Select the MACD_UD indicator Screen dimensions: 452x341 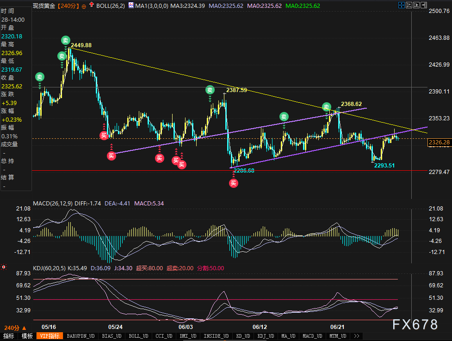click(313, 336)
